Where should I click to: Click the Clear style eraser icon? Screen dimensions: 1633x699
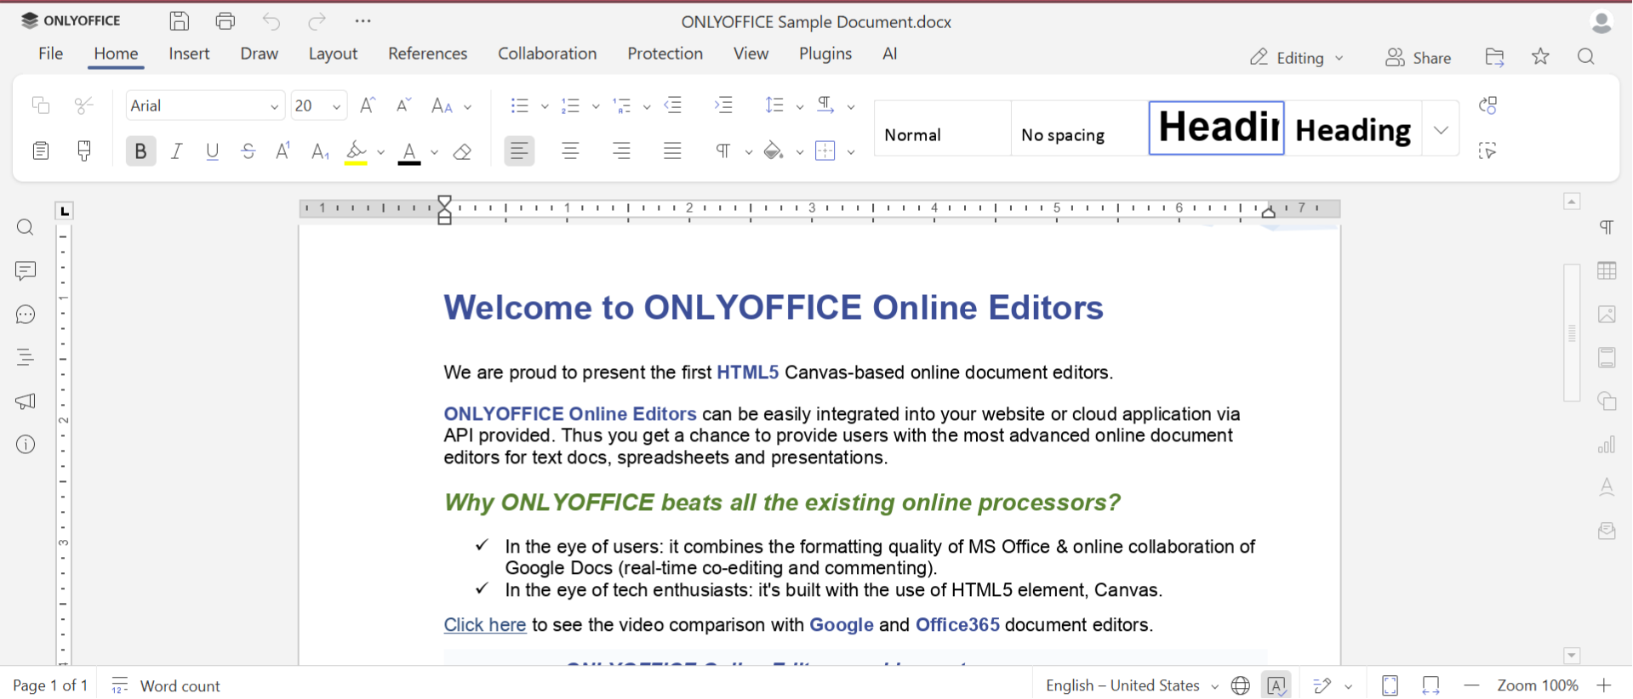click(x=462, y=152)
